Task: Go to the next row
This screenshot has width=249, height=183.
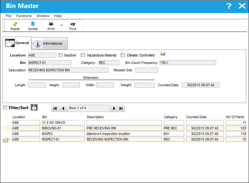Action: 114,108
